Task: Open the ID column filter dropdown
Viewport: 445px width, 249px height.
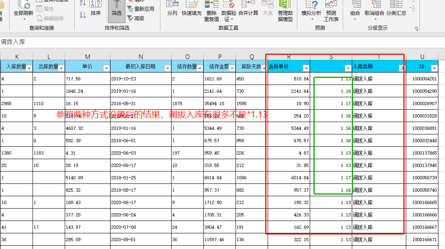Action: pos(434,68)
